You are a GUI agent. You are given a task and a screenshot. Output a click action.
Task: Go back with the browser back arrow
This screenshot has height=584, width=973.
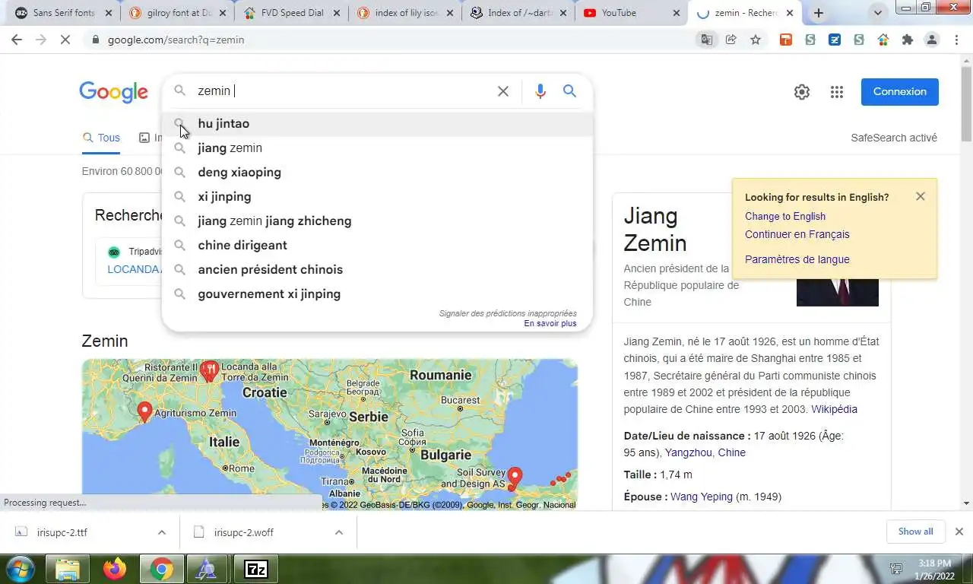[x=17, y=40]
